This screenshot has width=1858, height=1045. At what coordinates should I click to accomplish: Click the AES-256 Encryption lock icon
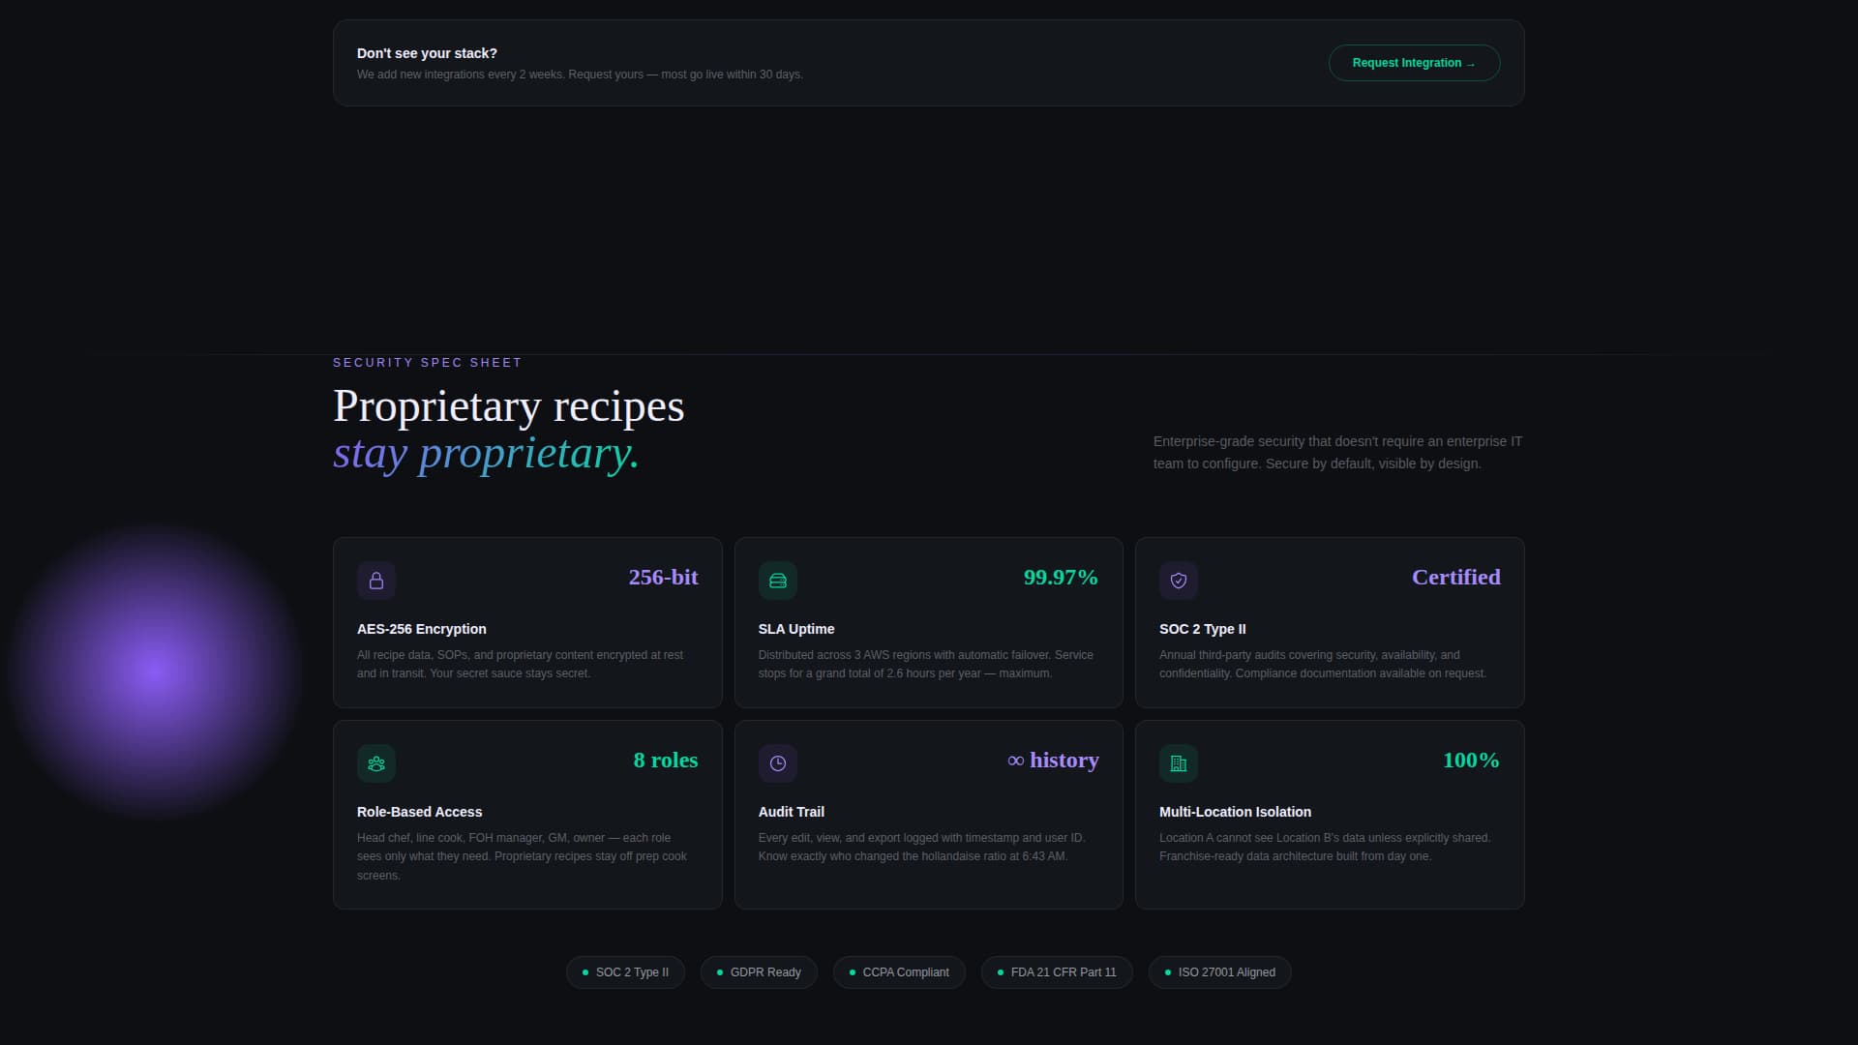tap(376, 581)
